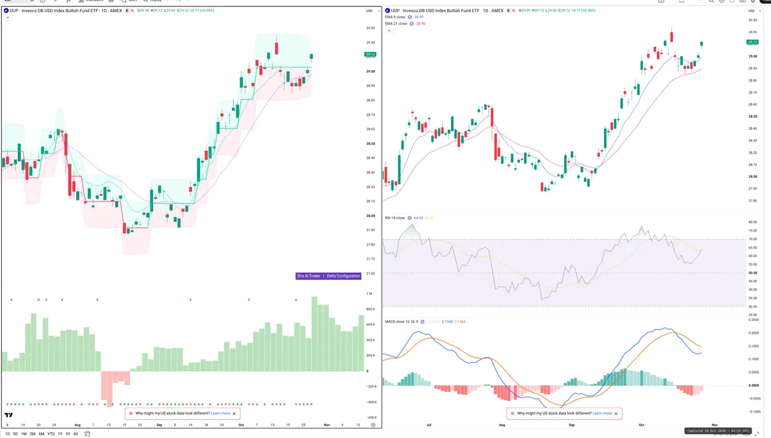The image size is (771, 438).
Task: Expand the indicator legend on the left chart
Action: pos(7,17)
